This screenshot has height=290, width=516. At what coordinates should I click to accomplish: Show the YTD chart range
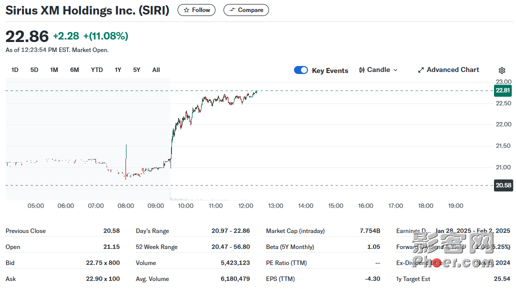[x=97, y=70]
